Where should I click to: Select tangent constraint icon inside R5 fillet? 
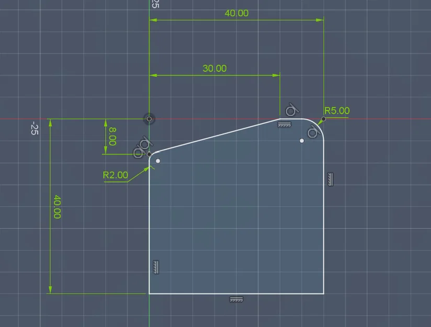(x=313, y=132)
